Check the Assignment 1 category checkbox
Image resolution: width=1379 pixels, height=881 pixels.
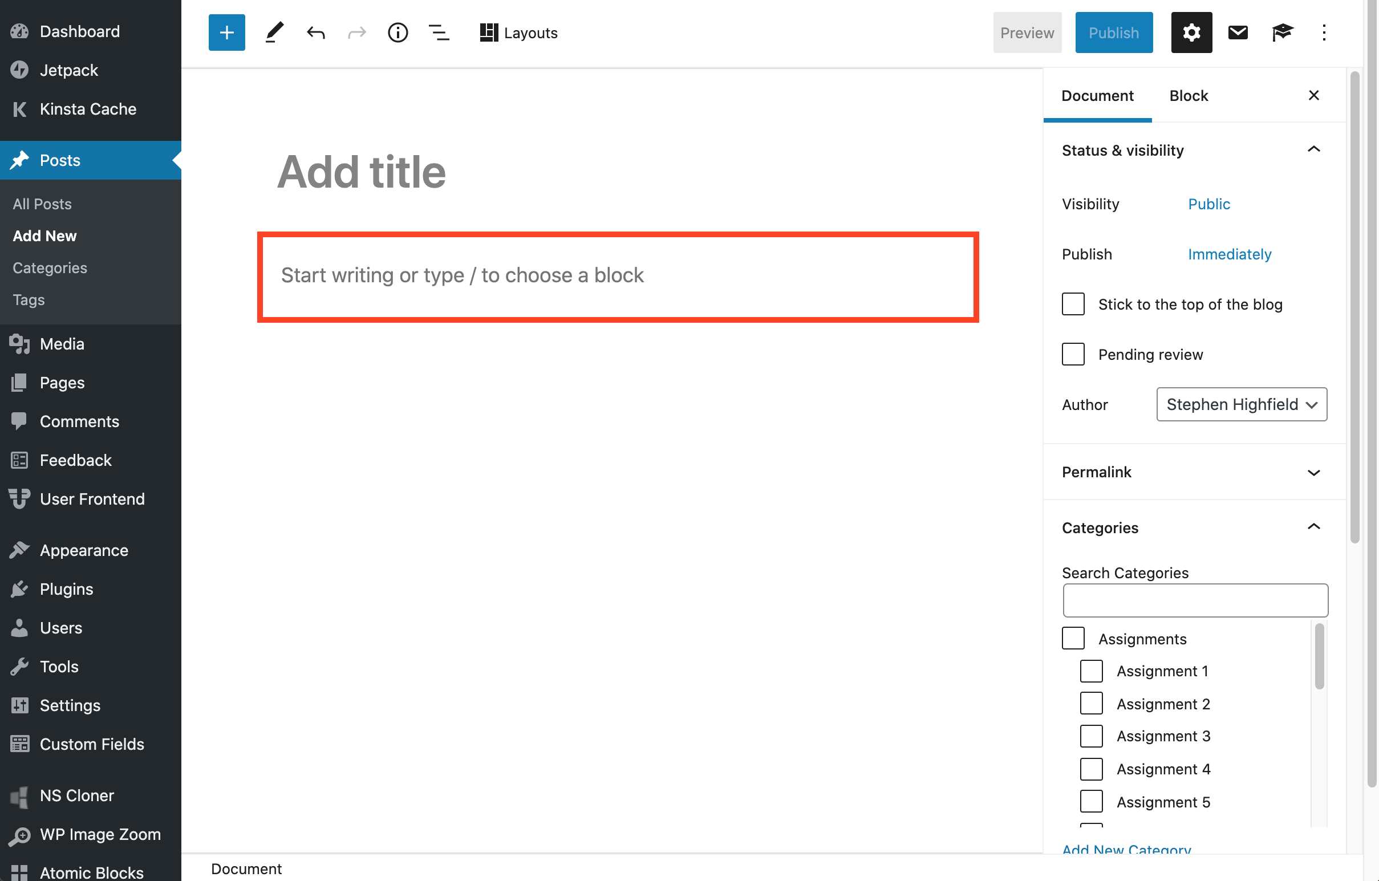pyautogui.click(x=1091, y=671)
